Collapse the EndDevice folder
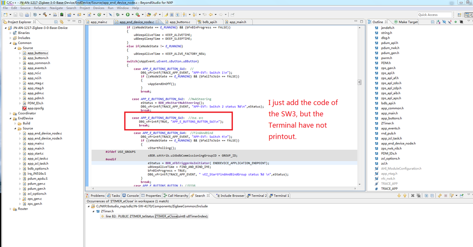Image resolution: width=473 pixels, height=247 pixels. click(10, 118)
